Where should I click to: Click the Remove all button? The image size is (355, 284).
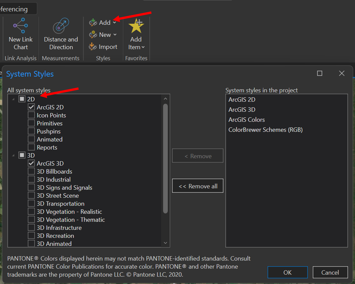198,186
